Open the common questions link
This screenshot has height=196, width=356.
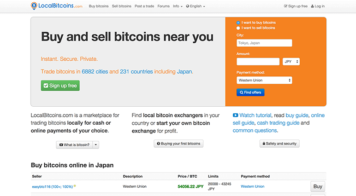(255, 131)
